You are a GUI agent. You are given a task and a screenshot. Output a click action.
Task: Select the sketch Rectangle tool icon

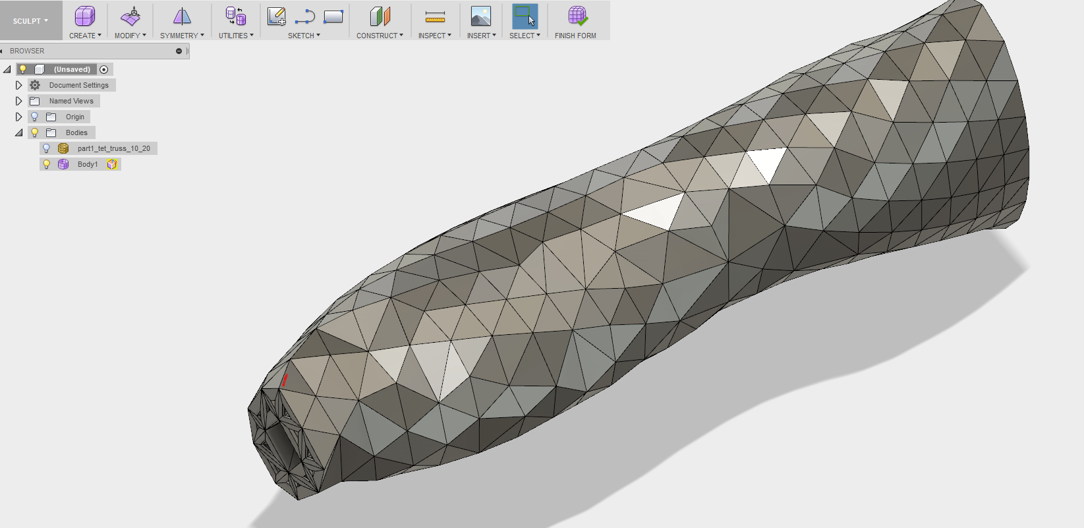(333, 16)
